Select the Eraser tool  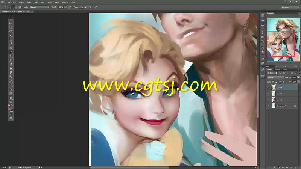[11, 65]
